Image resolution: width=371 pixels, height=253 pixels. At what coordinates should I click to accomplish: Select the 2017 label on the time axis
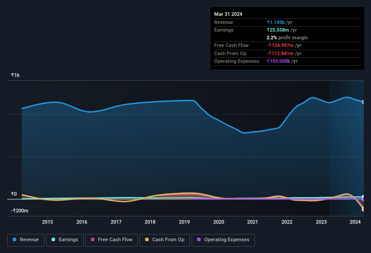point(116,222)
